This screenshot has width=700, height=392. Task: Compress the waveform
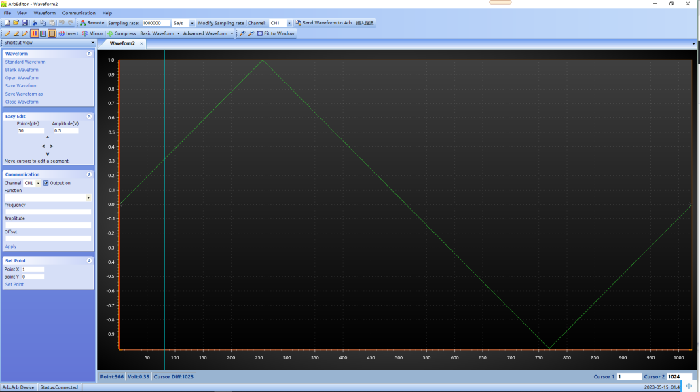pos(119,33)
